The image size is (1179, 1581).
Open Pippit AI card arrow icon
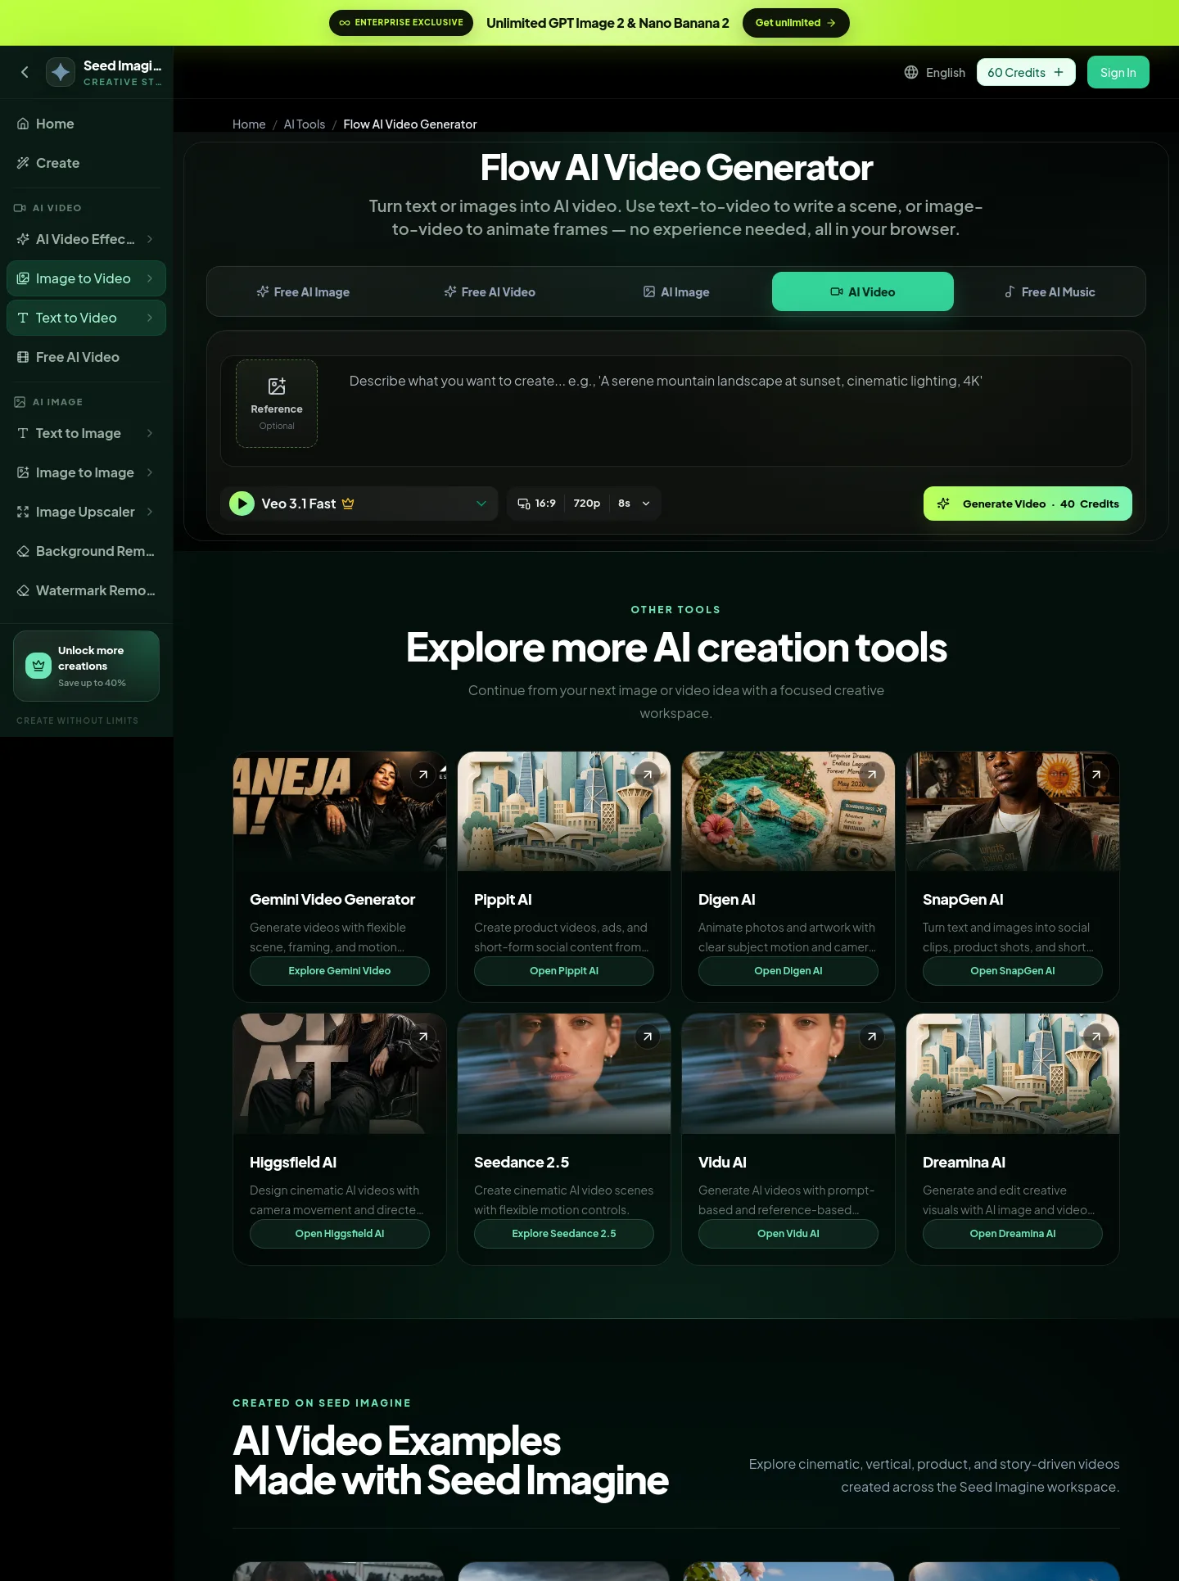[648, 774]
